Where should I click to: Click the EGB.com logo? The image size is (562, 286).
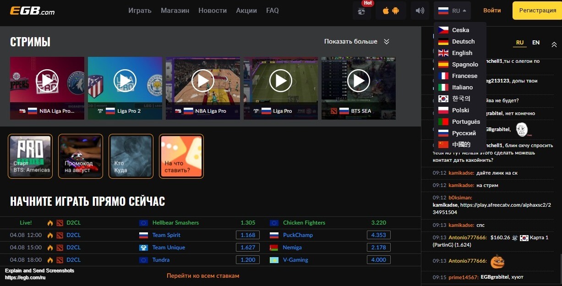[x=32, y=10]
